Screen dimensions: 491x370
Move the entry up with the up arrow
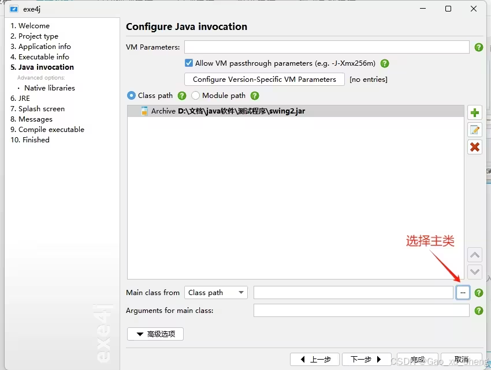(x=475, y=255)
